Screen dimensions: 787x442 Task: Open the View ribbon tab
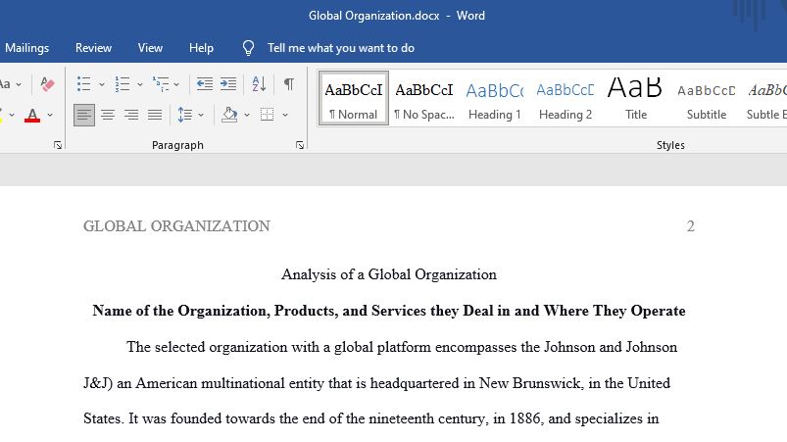tap(150, 48)
